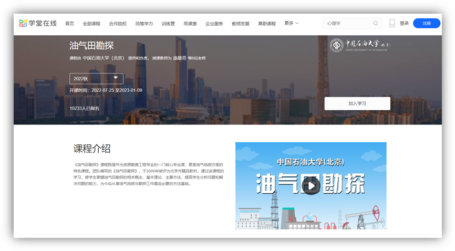Select the 教师发展 menu item
The image size is (455, 251).
pyautogui.click(x=241, y=24)
